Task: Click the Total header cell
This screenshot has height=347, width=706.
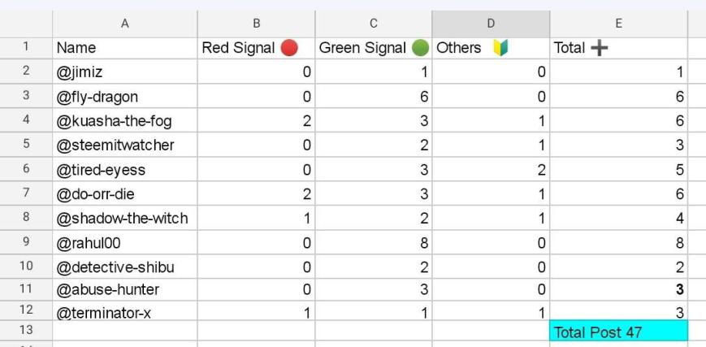Action: 618,48
